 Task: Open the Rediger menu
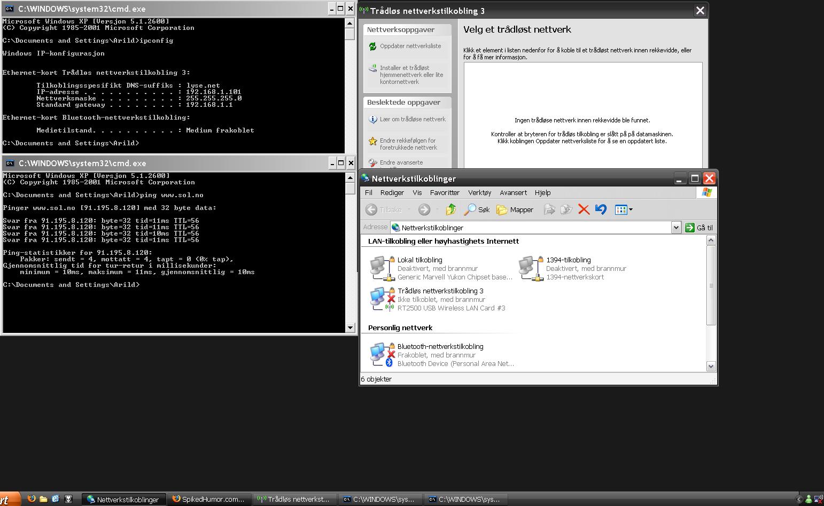point(392,192)
